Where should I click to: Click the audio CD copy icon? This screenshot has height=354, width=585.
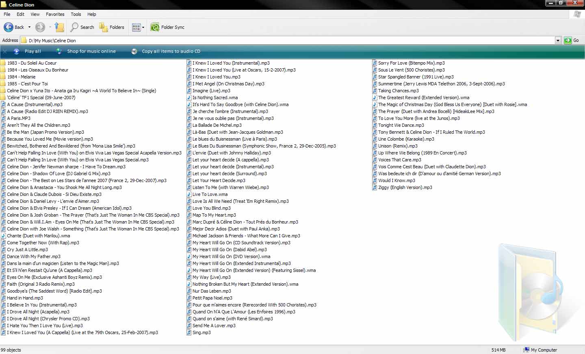(134, 51)
